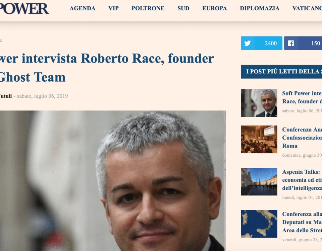This screenshot has height=251, width=322.
Task: Open the Aspenia Talks piazza thumbnail
Action: pos(259,181)
